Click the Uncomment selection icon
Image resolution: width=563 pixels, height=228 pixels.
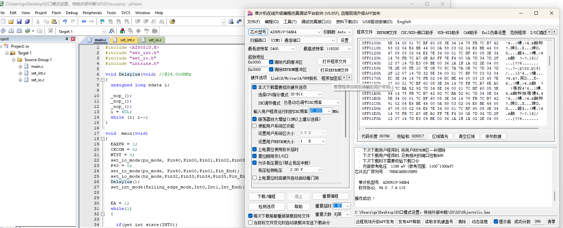coord(162,21)
